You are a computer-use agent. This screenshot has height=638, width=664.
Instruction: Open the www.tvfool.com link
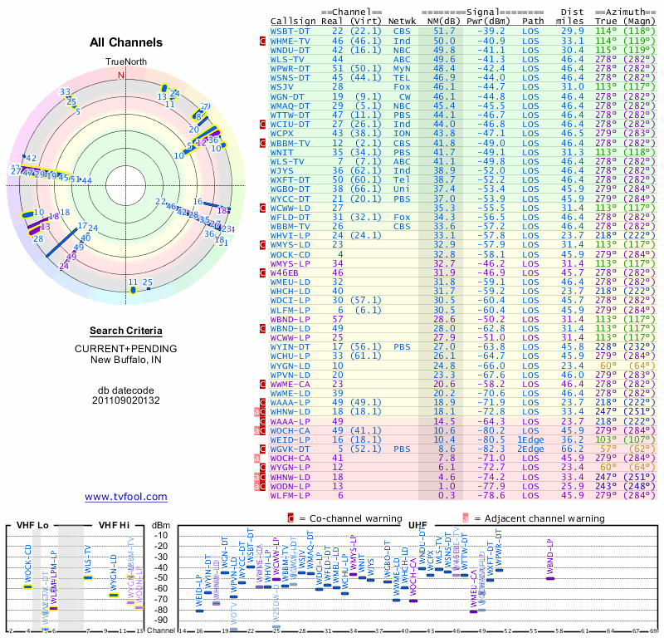click(x=126, y=497)
